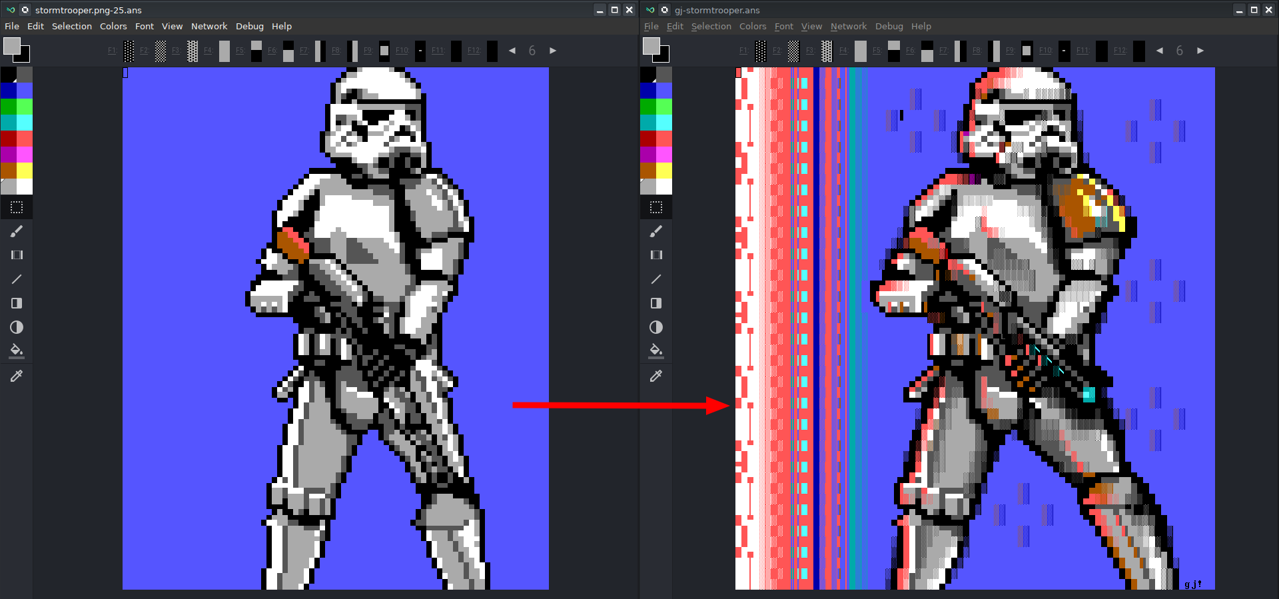This screenshot has width=1279, height=599.
Task: Click the F9 square character, left window
Action: coord(384,51)
